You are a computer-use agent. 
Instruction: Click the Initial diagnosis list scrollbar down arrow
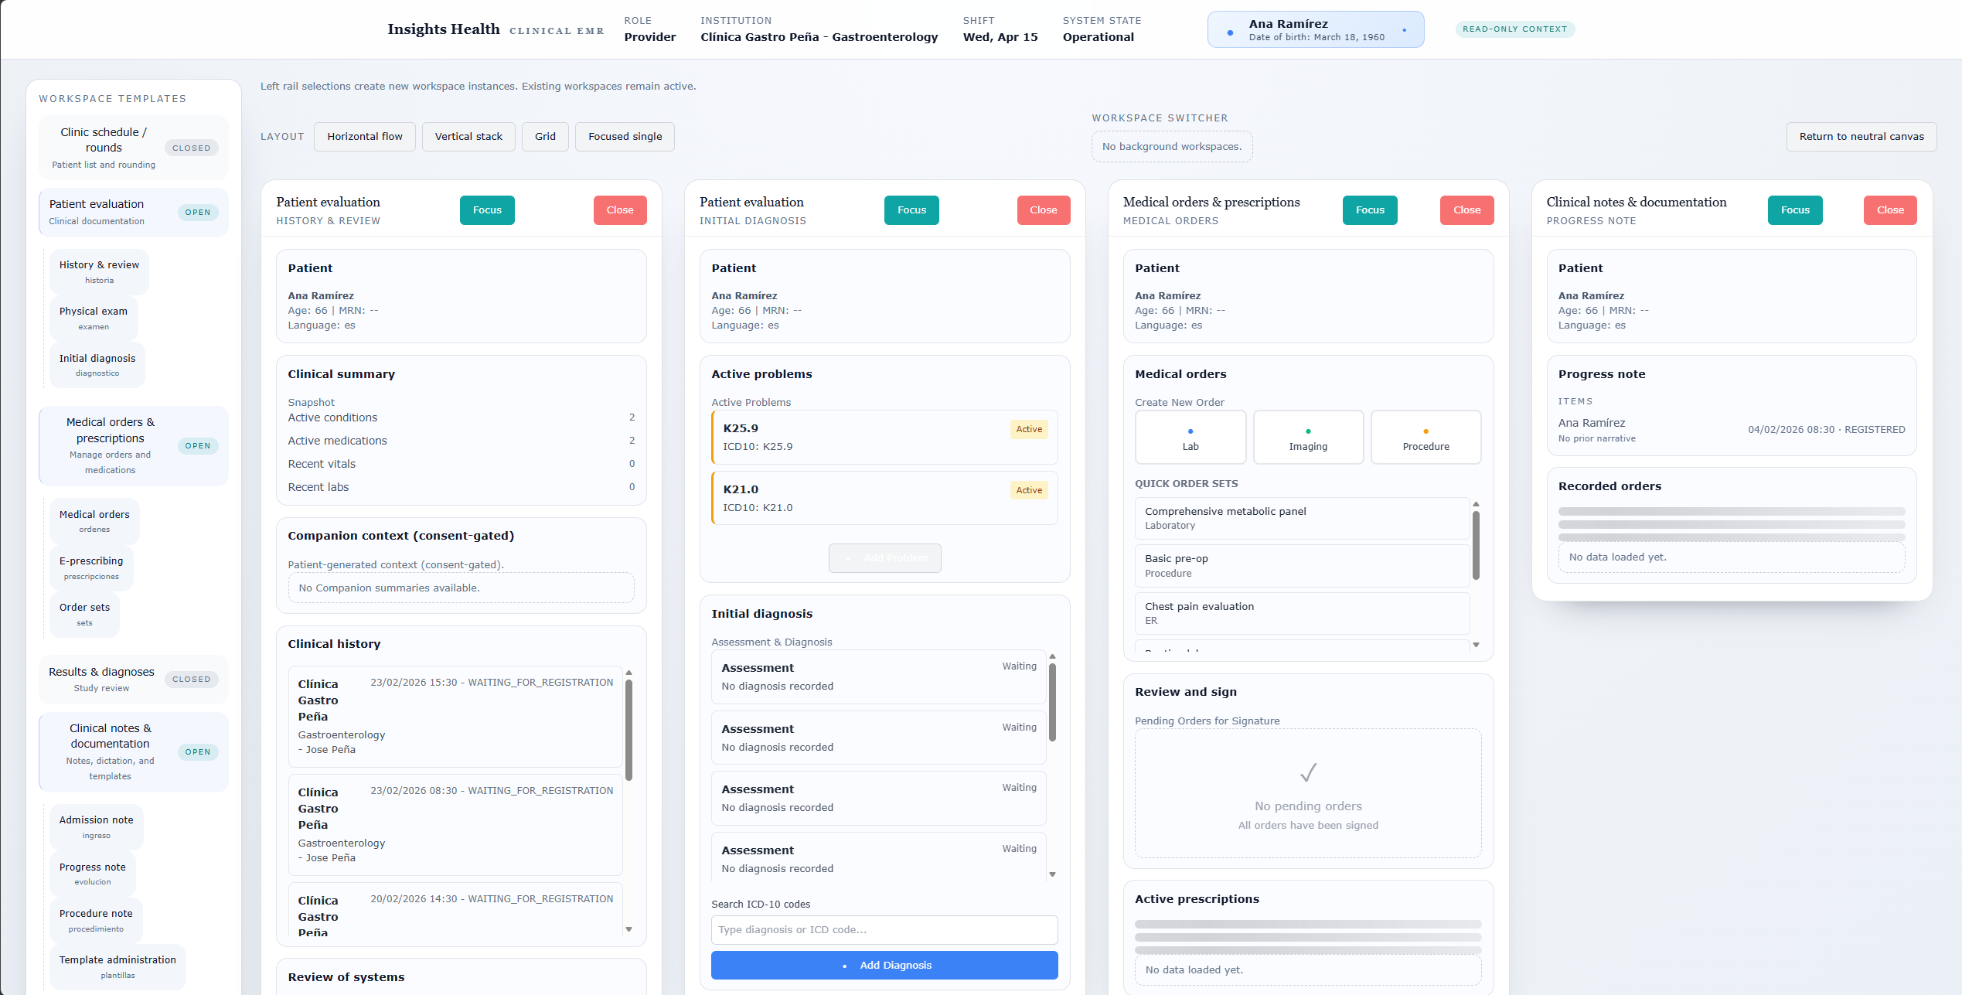click(x=1052, y=874)
